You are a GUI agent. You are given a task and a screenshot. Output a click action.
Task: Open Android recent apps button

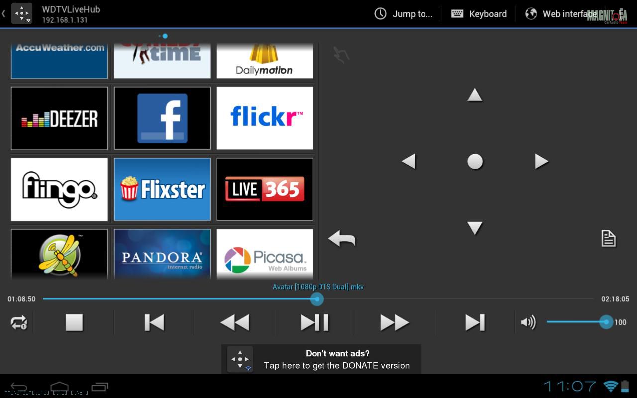click(x=100, y=386)
